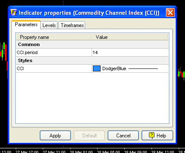185x153 pixels.
Task: Select the Common section row
Action: (x=92, y=44)
